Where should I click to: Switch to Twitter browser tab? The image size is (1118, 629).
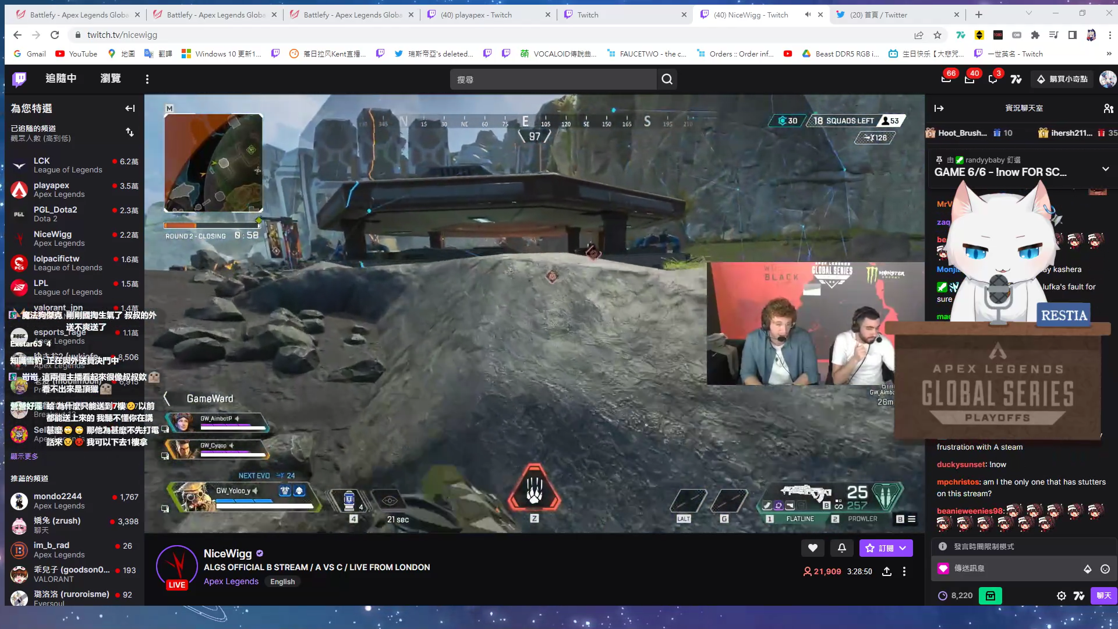pyautogui.click(x=897, y=15)
